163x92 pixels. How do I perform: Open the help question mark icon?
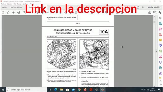point(138,7)
